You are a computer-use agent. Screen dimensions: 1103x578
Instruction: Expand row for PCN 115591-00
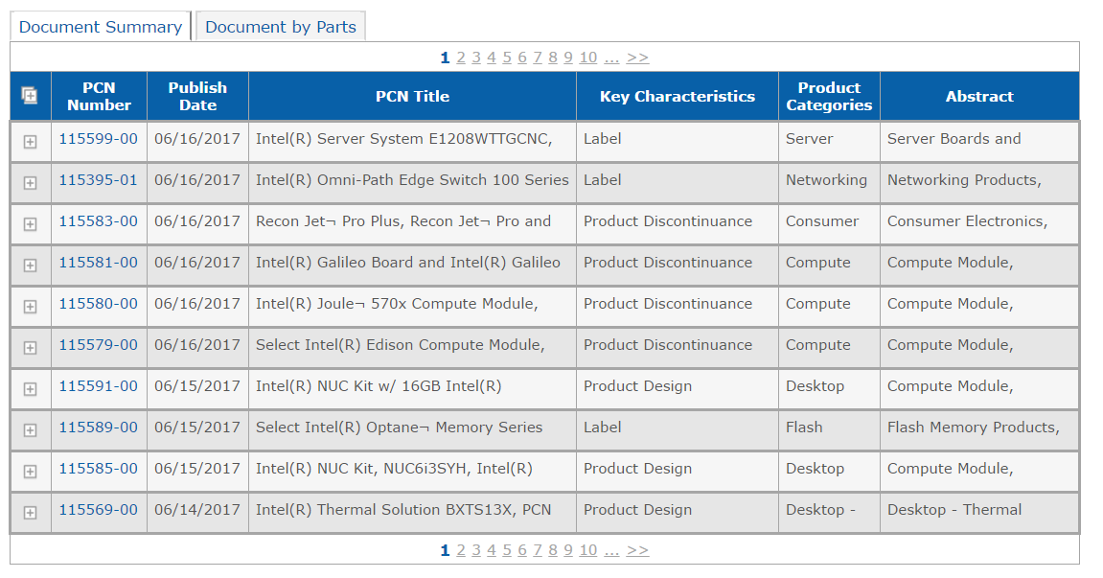coord(30,389)
